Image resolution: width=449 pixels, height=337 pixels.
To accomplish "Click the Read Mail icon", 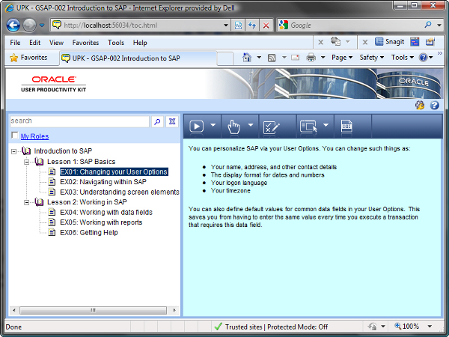I will point(296,58).
